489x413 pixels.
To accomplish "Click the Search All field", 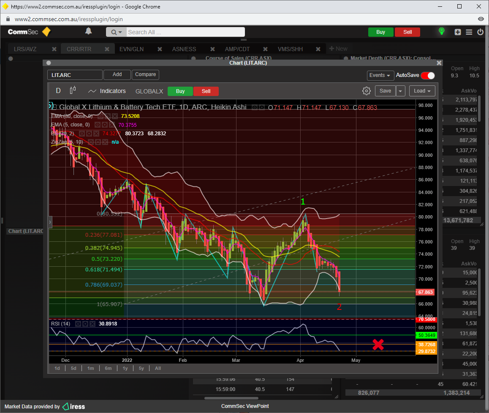I will tap(185, 32).
